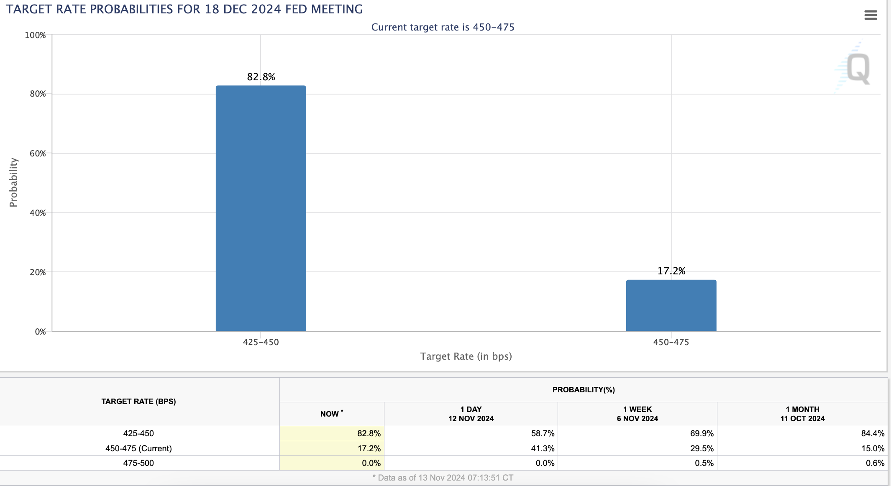
Task: Click the 'Current target rate is 450-475' subtitle
Action: tap(443, 27)
